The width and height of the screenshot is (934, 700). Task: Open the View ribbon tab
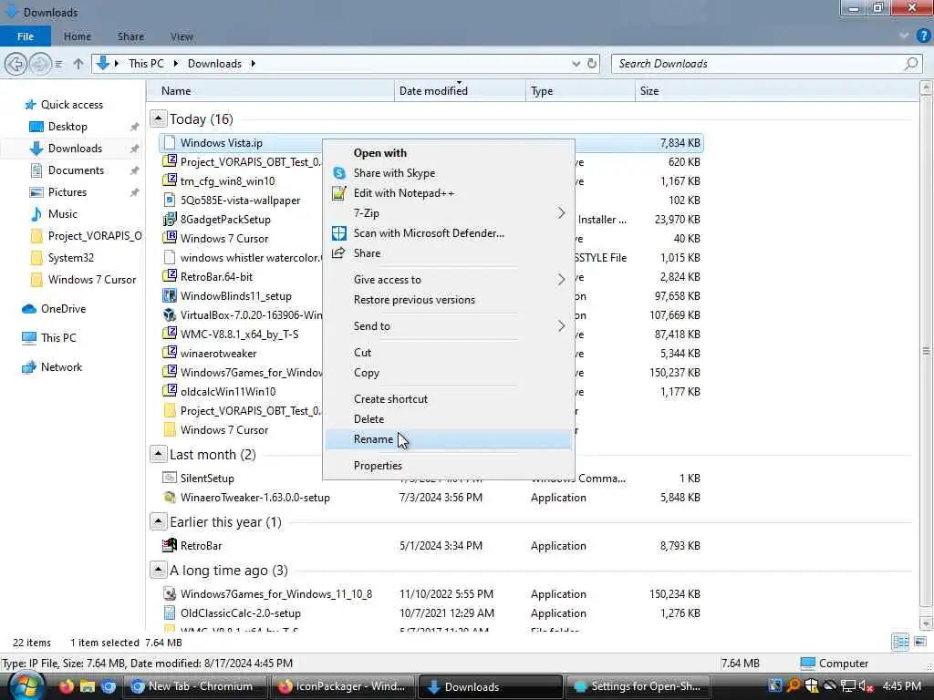[182, 36]
